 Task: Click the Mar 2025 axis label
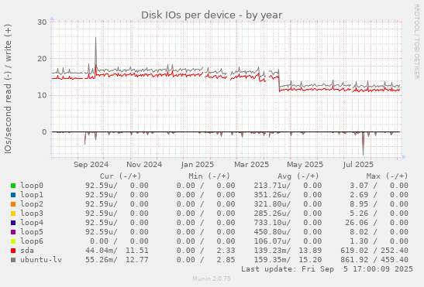click(251, 165)
